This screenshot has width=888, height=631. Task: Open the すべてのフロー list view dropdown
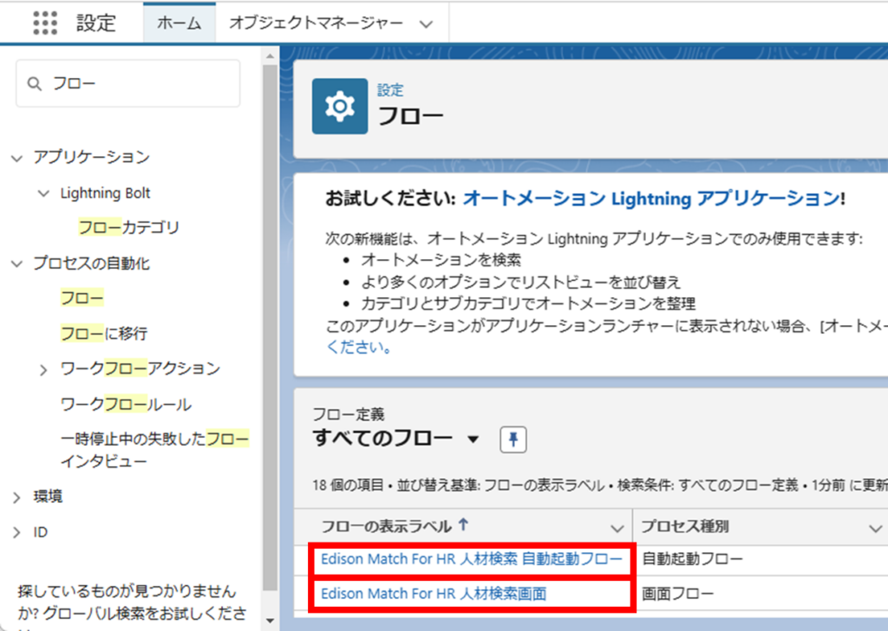click(473, 440)
